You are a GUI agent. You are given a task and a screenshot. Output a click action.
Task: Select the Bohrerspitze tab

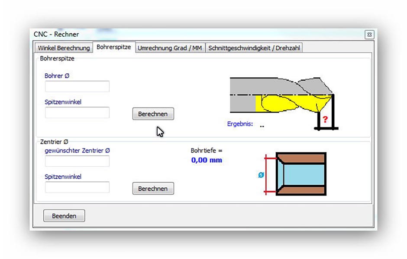(x=114, y=47)
